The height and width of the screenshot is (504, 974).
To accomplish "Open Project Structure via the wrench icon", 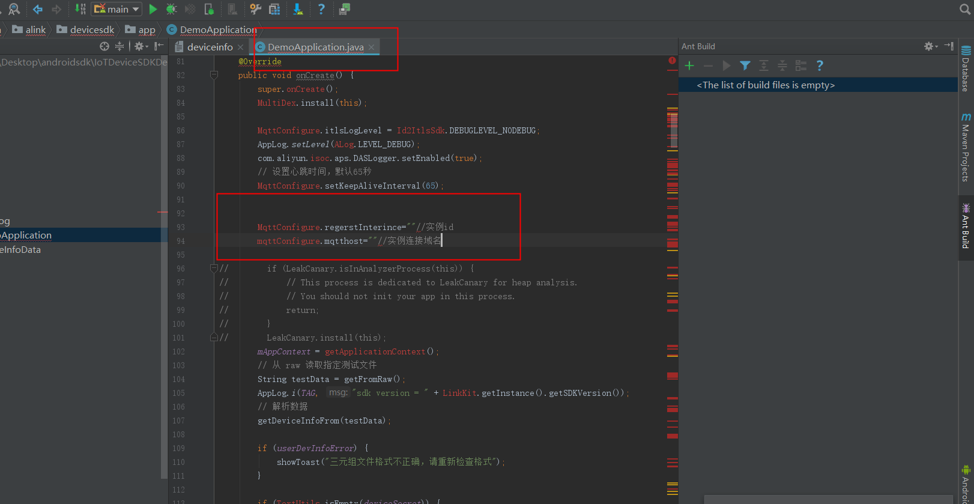I will (256, 9).
